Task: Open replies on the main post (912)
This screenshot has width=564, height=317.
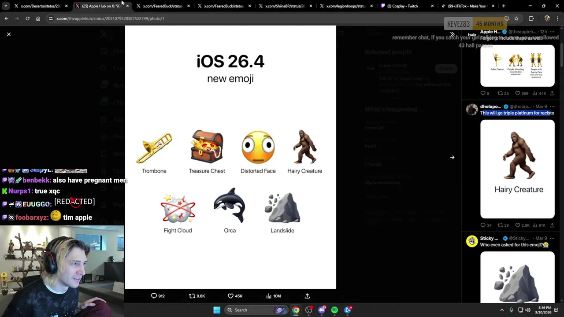Action: pyautogui.click(x=158, y=296)
